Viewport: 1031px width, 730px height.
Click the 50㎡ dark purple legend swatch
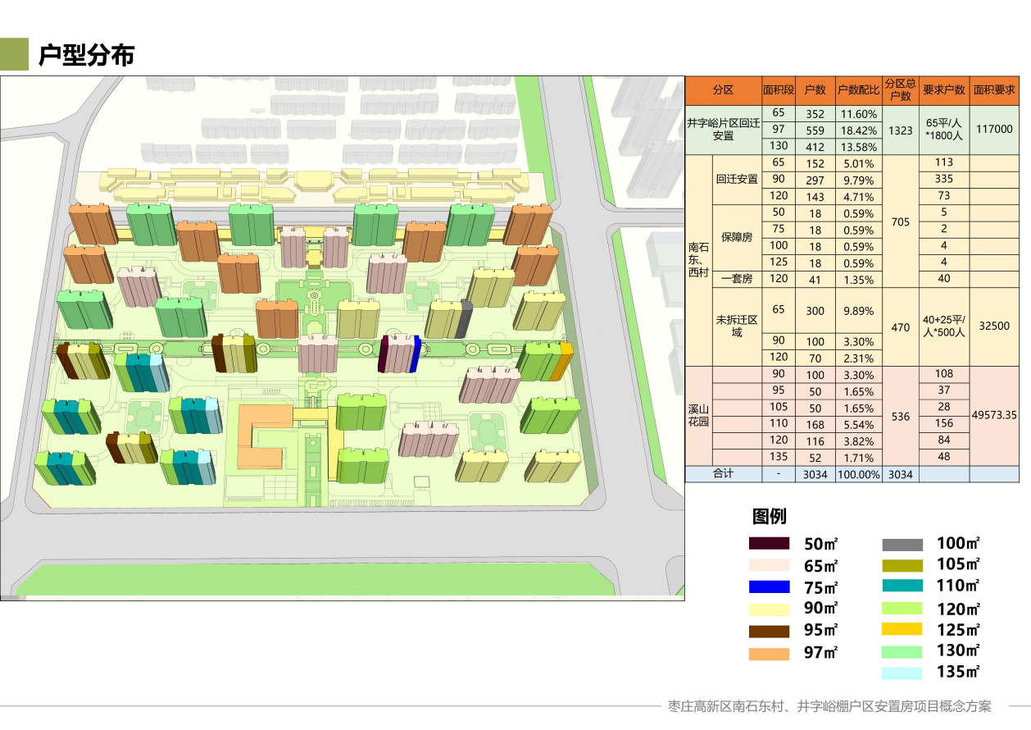point(769,543)
